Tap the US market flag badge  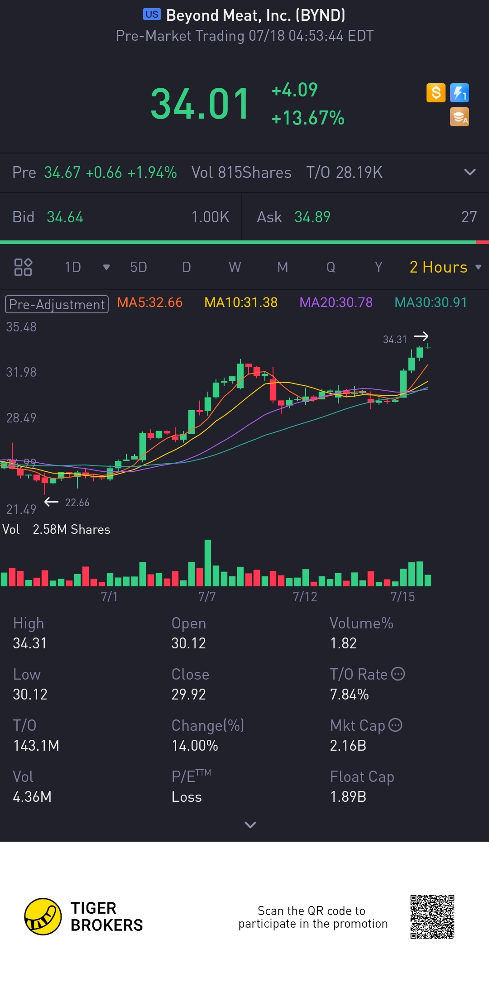(152, 14)
